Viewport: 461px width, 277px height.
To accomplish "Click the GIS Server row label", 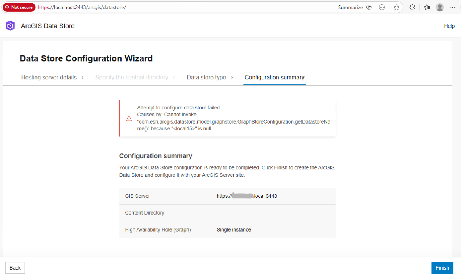I will [x=137, y=196].
